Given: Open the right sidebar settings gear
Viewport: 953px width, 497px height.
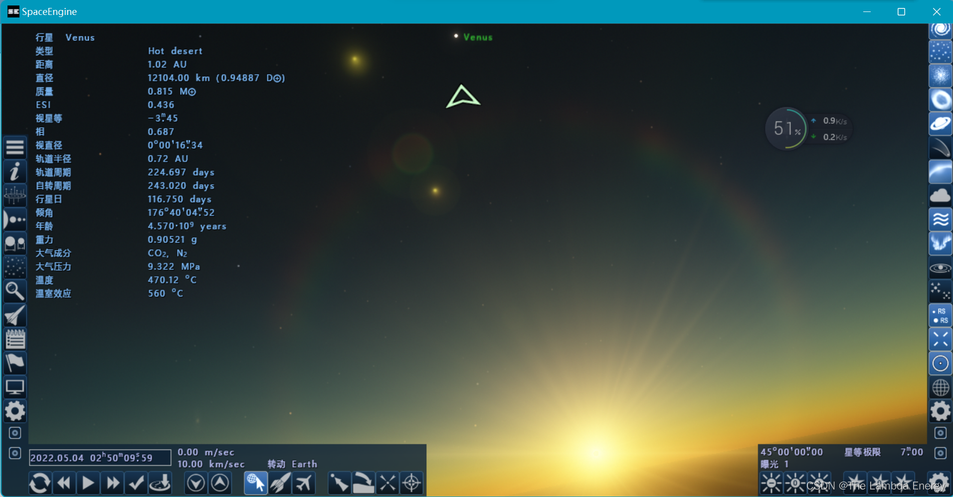Looking at the screenshot, I should point(941,411).
